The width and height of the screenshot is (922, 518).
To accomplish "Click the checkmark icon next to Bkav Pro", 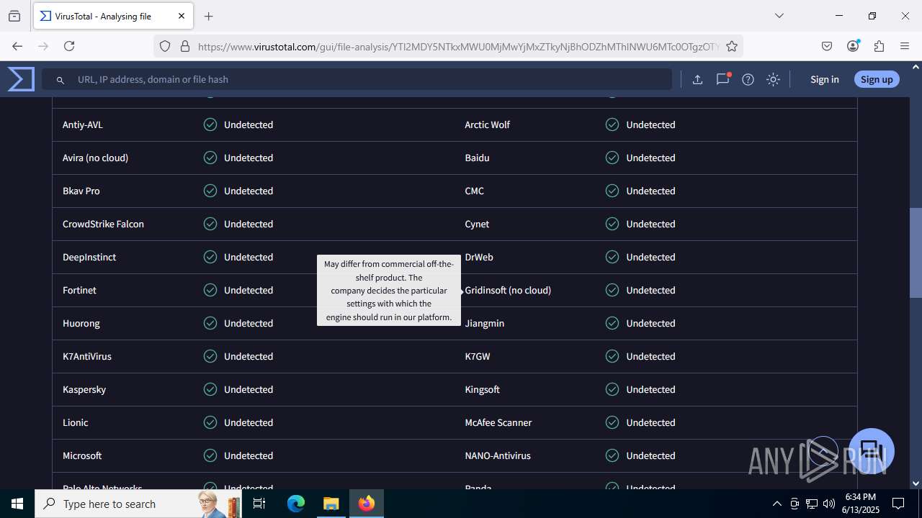I will 210,191.
